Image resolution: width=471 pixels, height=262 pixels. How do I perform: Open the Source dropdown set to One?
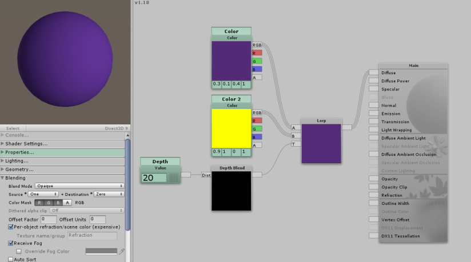(43, 194)
